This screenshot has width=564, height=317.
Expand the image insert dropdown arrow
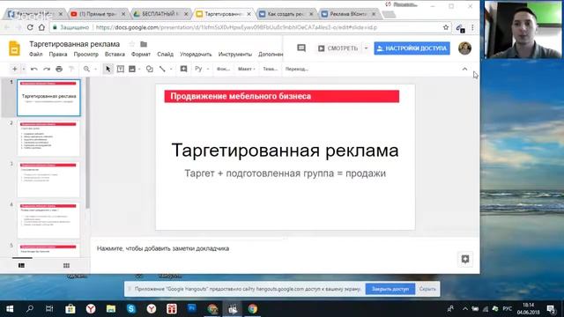pyautogui.click(x=139, y=69)
